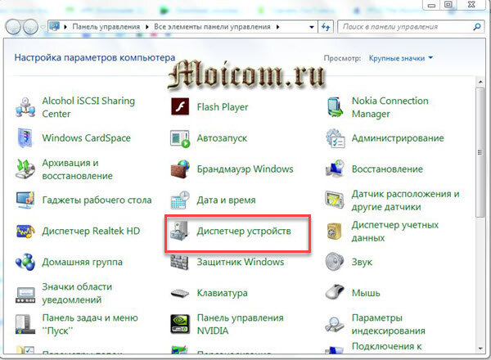Open the Восстановление icon
Image resolution: width=491 pixels, height=360 pixels.
pos(335,169)
